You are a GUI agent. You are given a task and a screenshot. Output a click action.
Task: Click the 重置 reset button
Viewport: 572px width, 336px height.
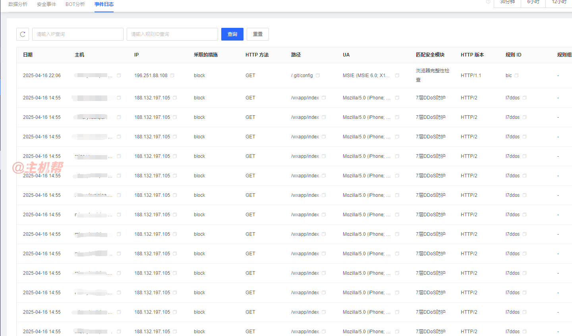coord(258,34)
